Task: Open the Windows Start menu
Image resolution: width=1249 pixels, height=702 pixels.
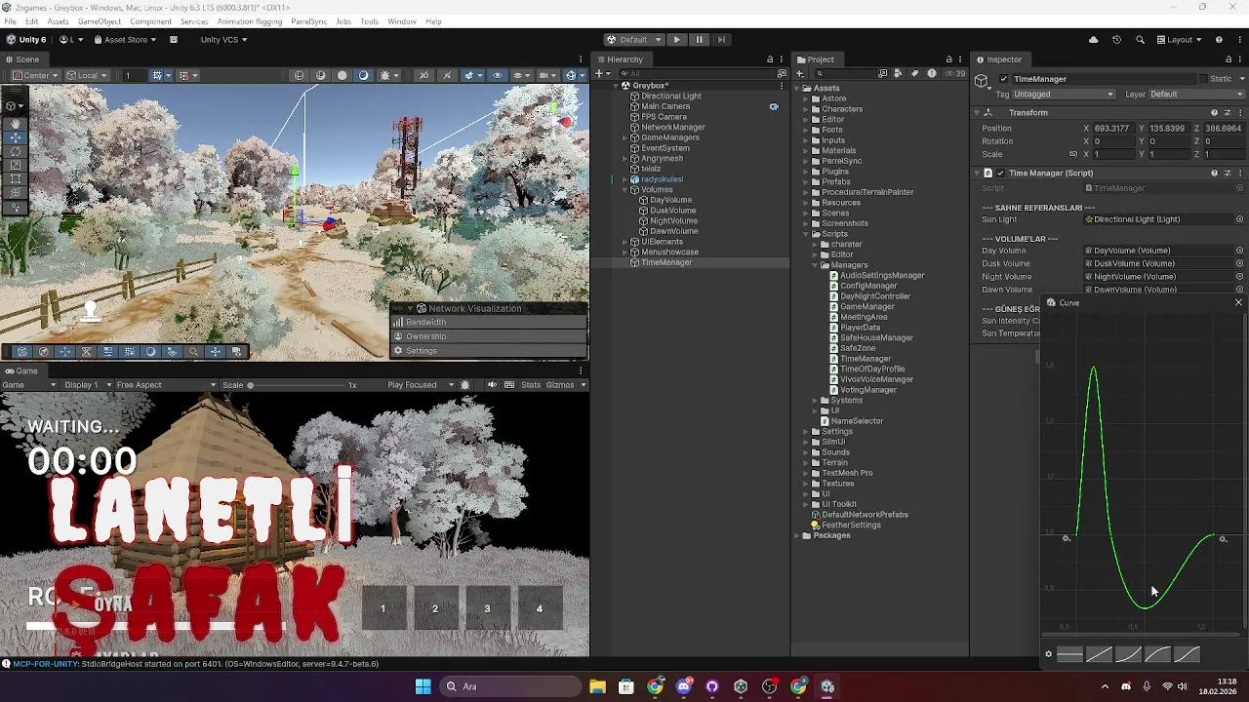Action: coord(423,686)
